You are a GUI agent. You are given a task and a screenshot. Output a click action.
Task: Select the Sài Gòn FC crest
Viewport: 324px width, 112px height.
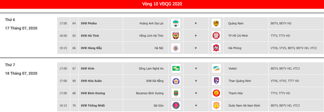click(x=176, y=106)
